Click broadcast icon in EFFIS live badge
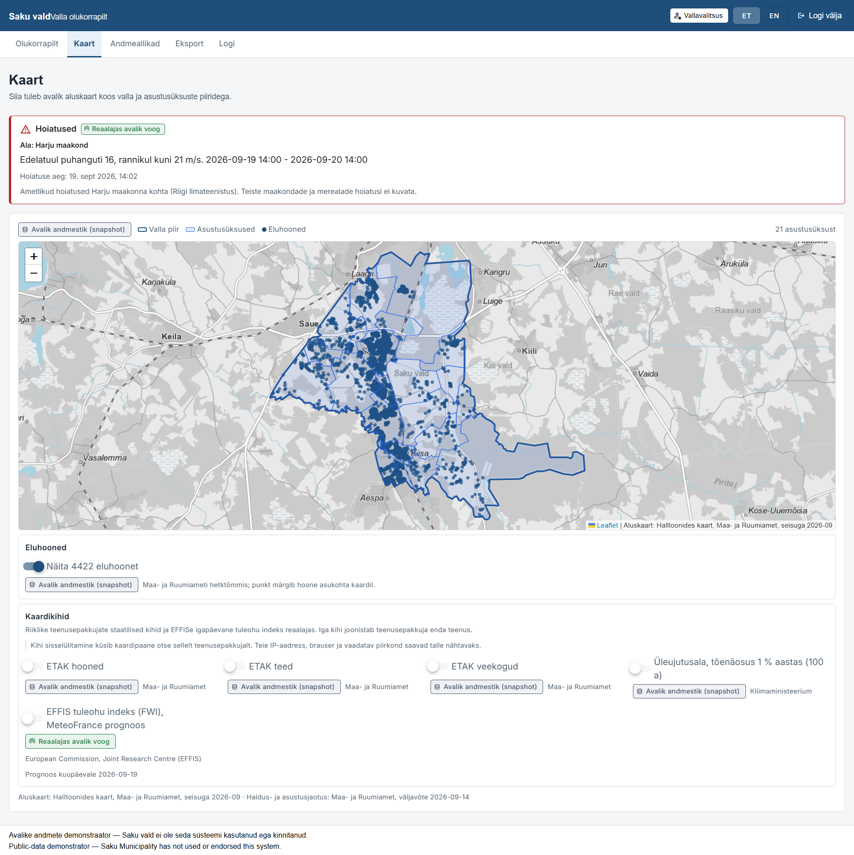 [32, 741]
